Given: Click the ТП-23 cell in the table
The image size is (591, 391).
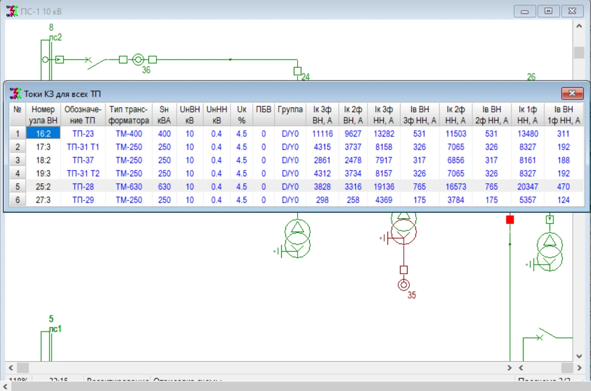Looking at the screenshot, I should (x=83, y=134).
